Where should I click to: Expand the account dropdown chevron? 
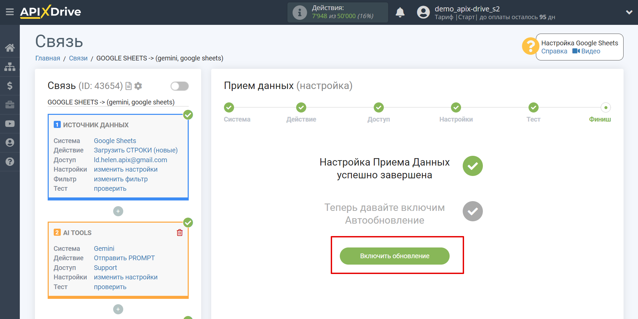(629, 12)
